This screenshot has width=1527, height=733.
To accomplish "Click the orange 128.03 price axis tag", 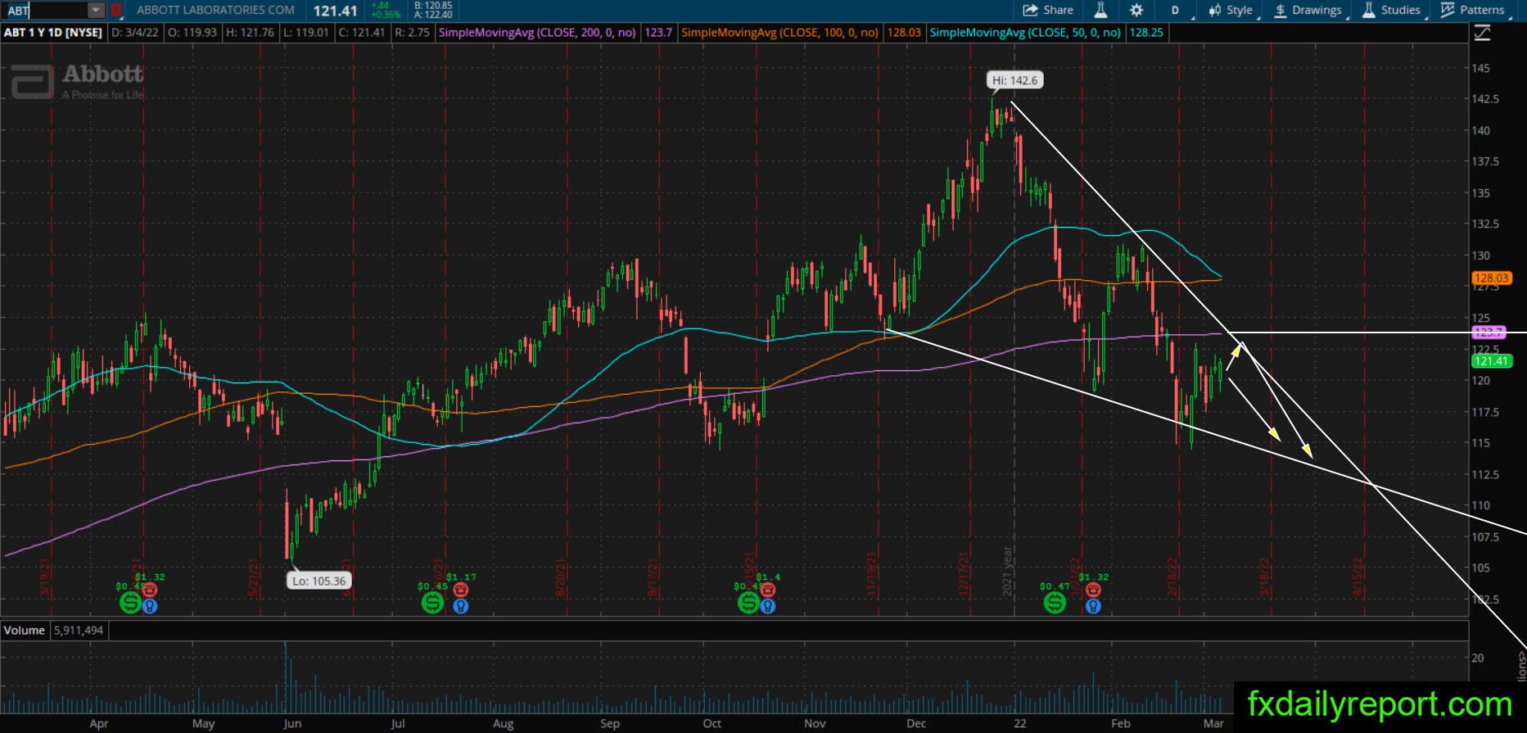I will tap(1491, 278).
